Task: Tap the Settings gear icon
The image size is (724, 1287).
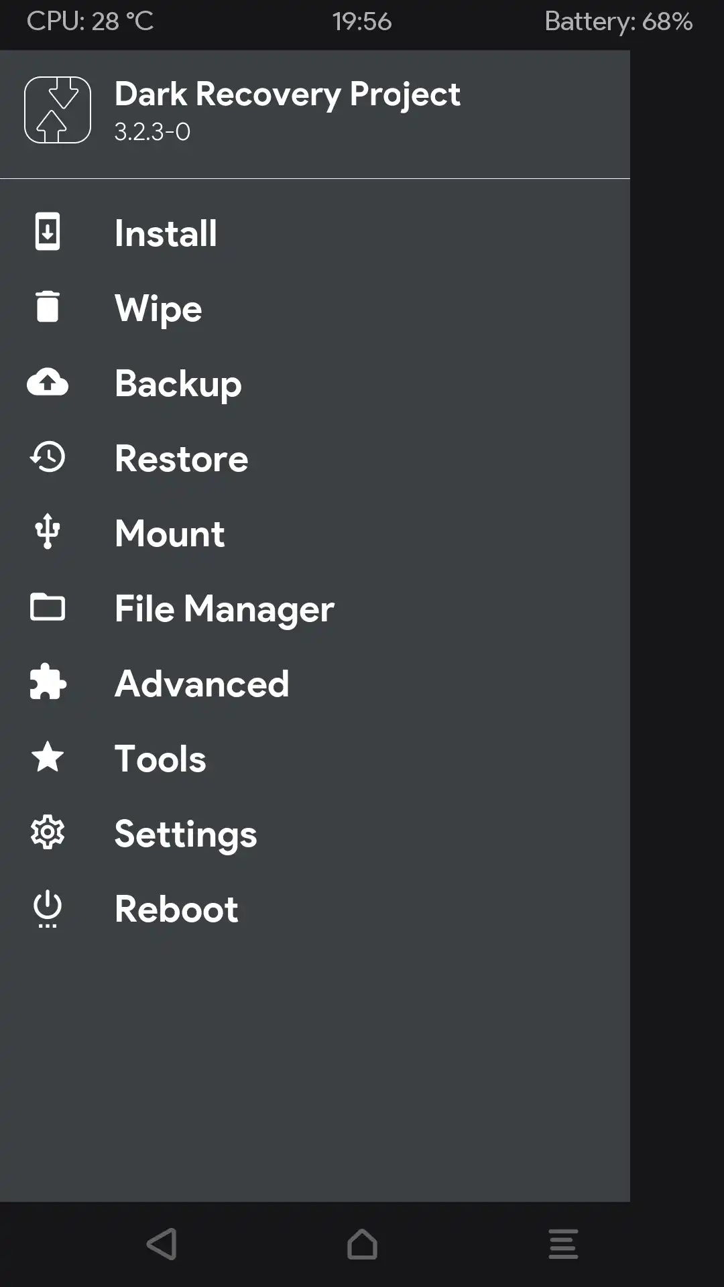Action: click(48, 833)
